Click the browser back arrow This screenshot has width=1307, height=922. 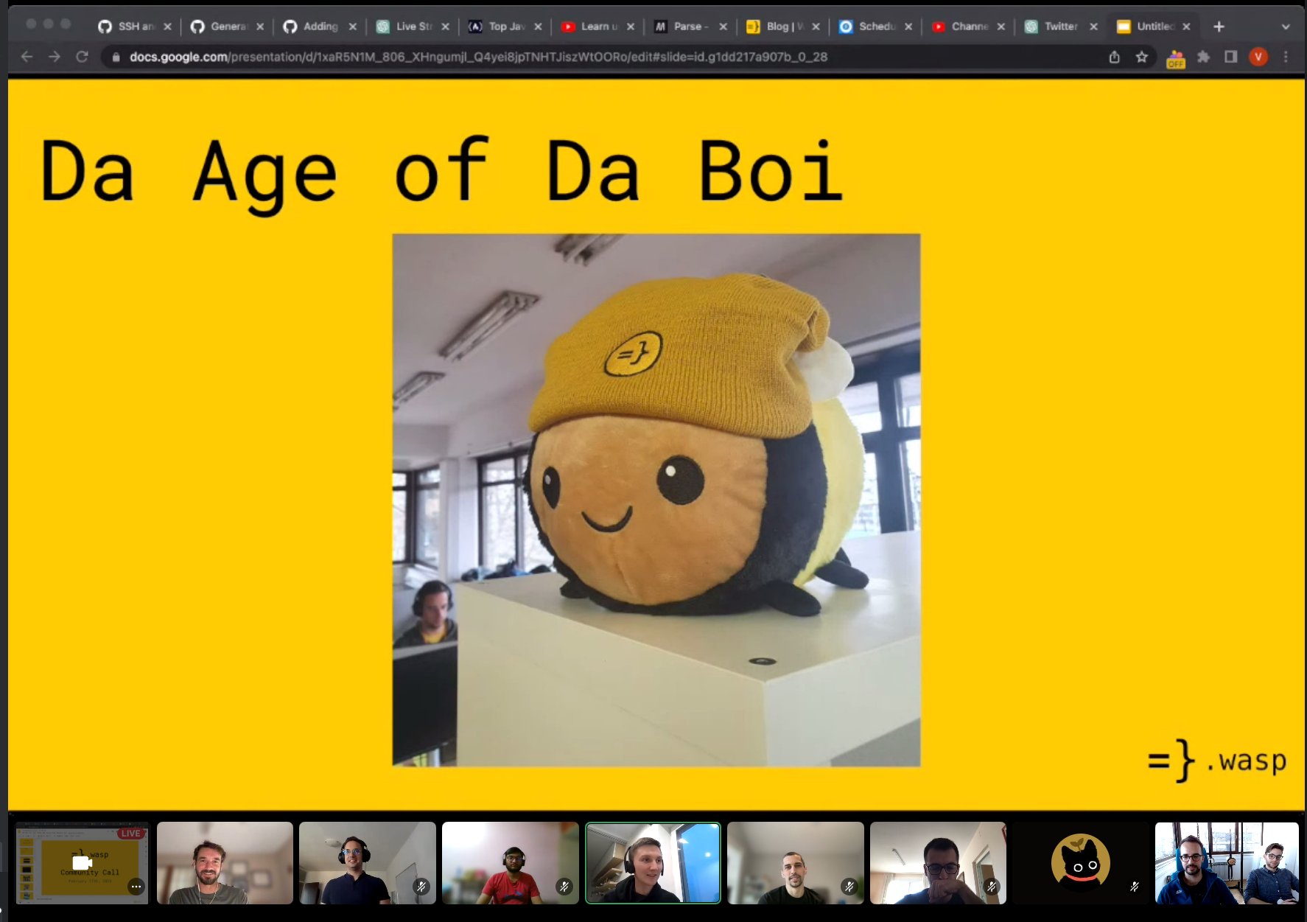pos(27,57)
